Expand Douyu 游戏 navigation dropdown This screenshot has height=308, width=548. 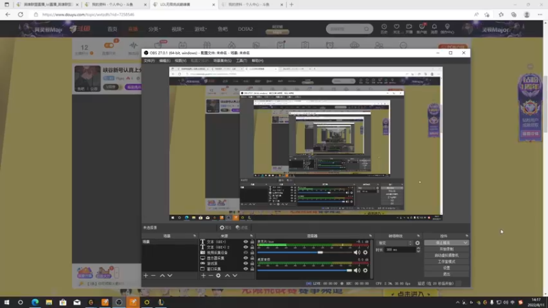pos(201,29)
